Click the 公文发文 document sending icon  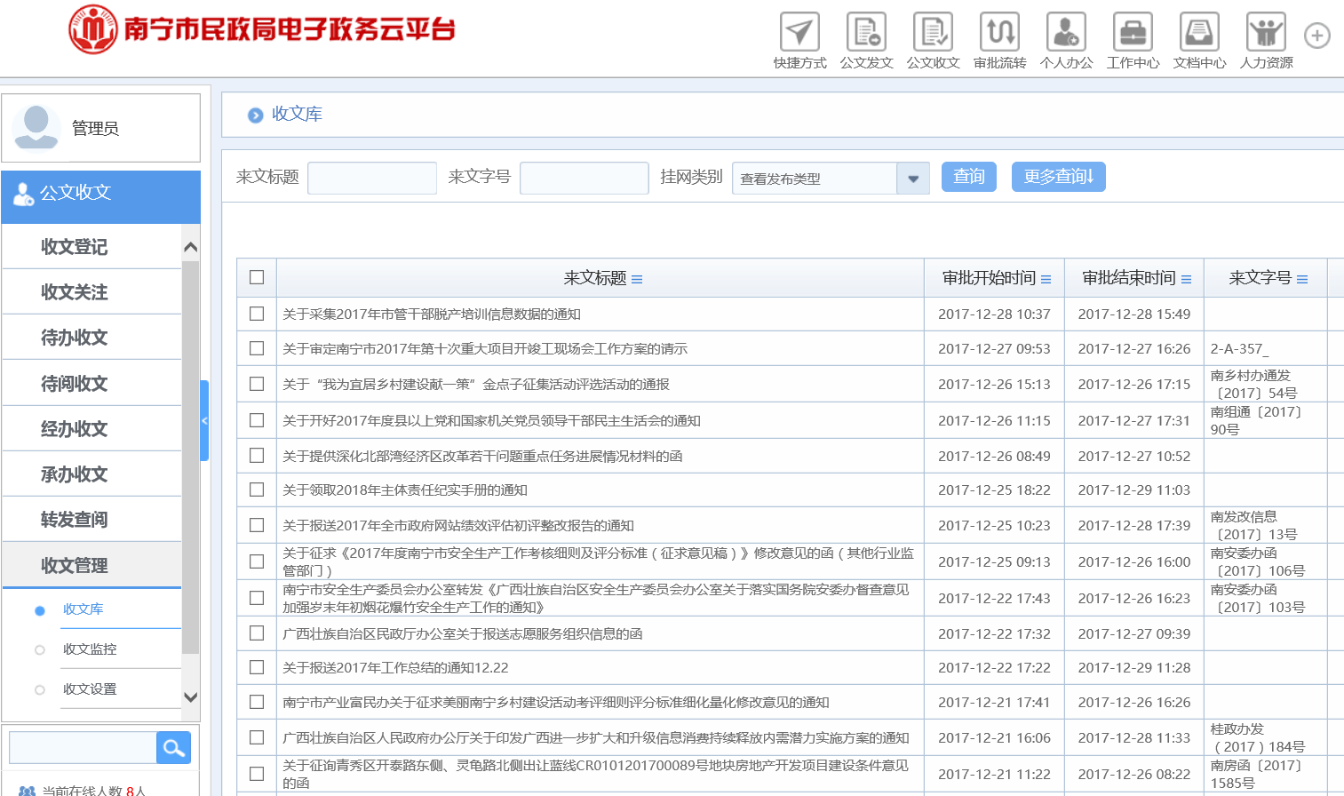coord(866,33)
